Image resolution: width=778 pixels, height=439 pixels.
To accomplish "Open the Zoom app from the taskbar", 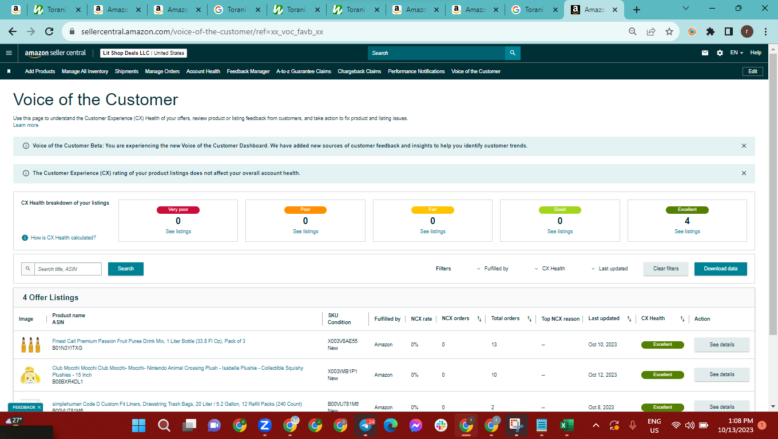I will pos(265,425).
